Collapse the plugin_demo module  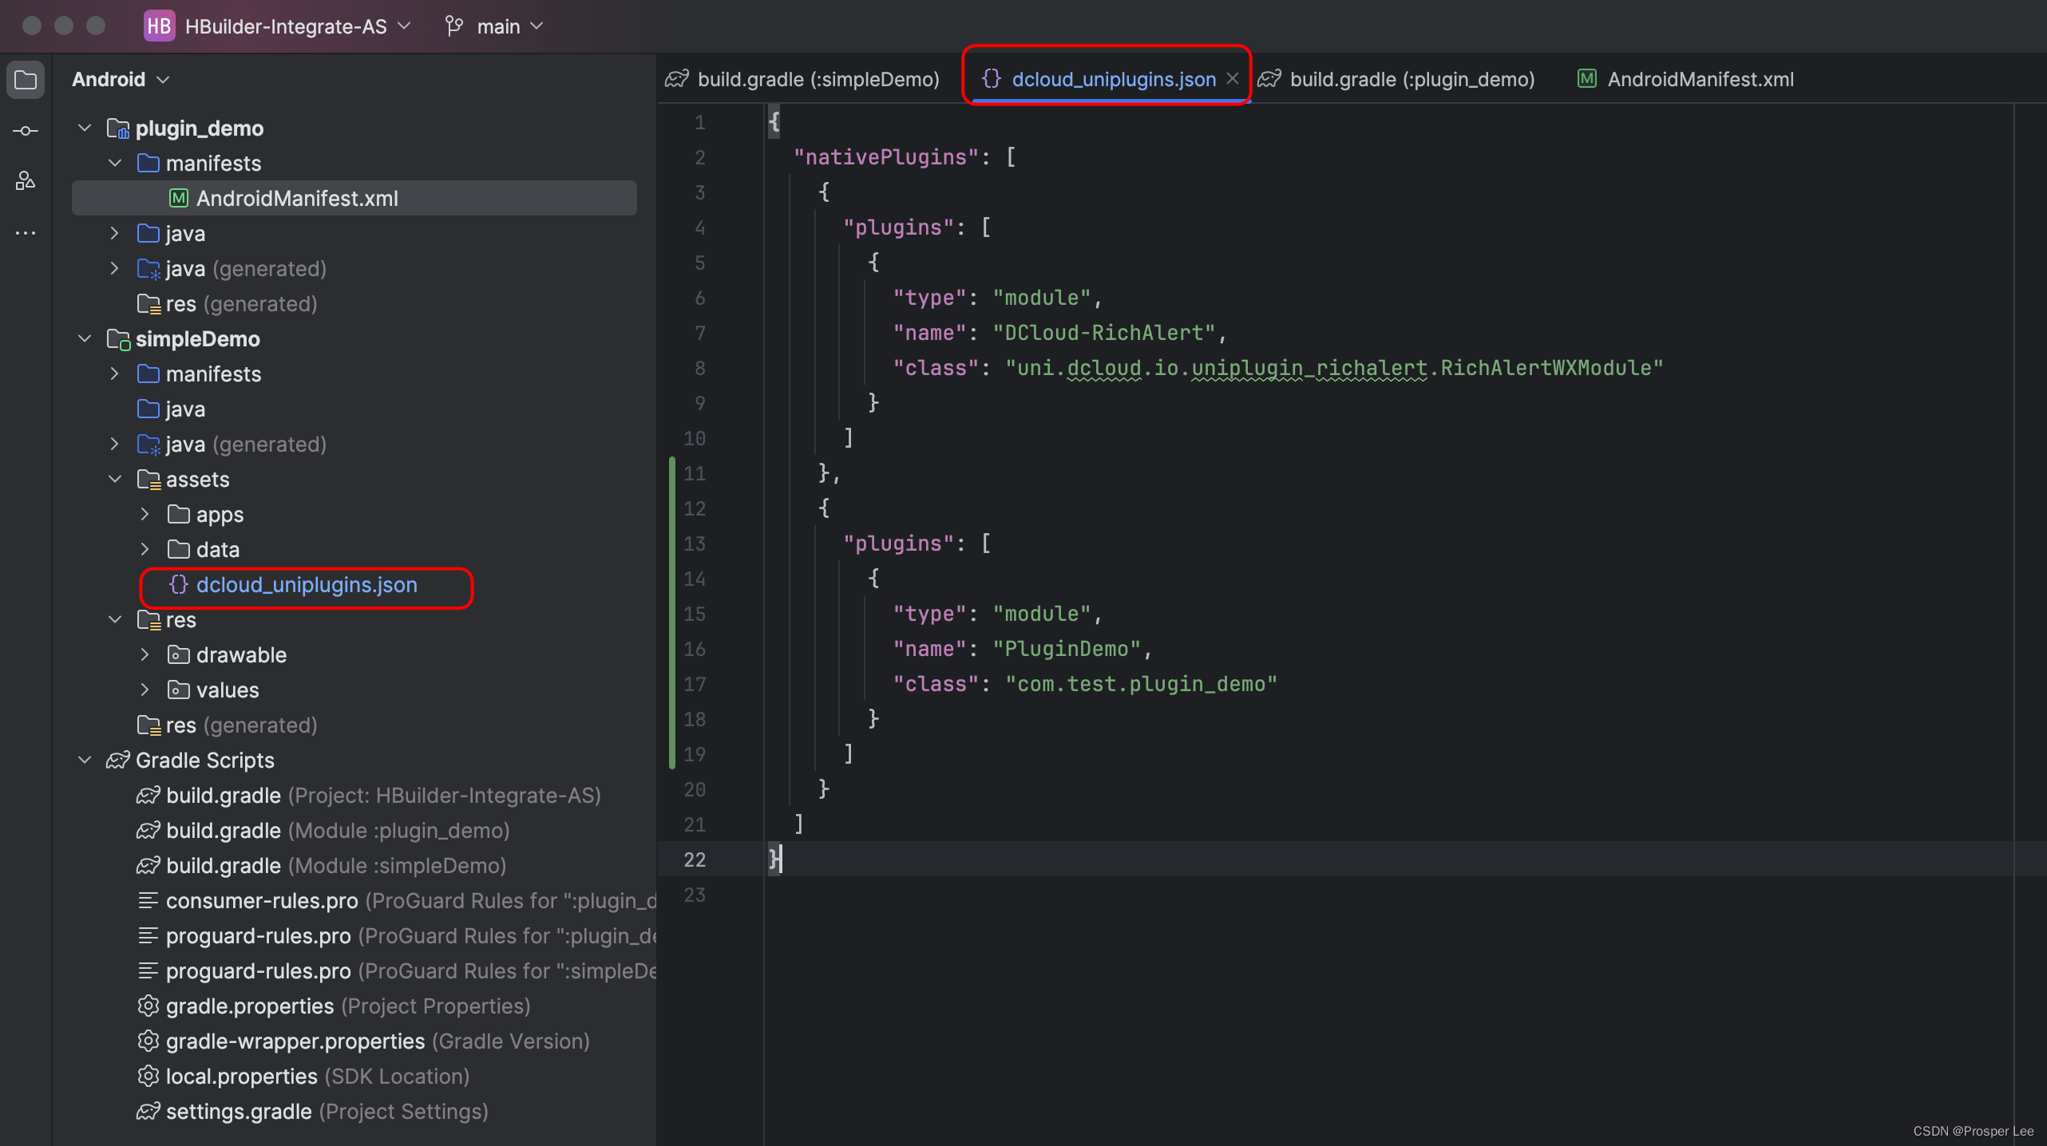click(85, 128)
